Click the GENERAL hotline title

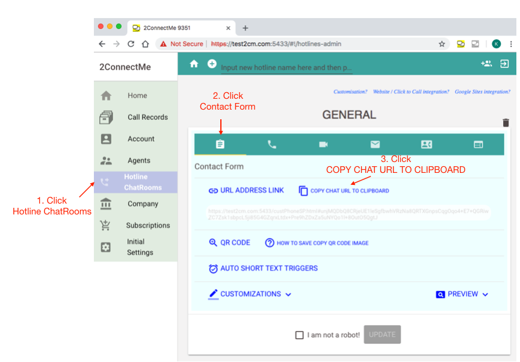[x=349, y=115]
